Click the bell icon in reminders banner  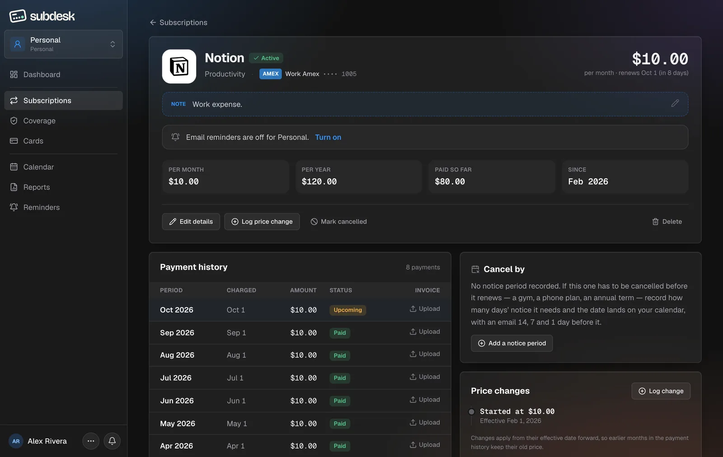coord(175,137)
